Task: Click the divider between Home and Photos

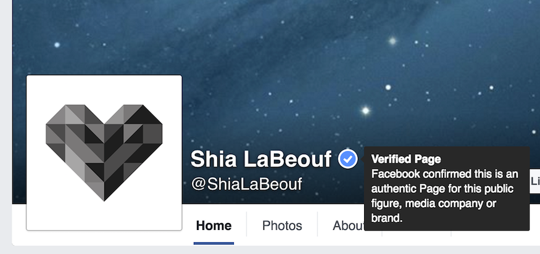Action: pyautogui.click(x=247, y=224)
